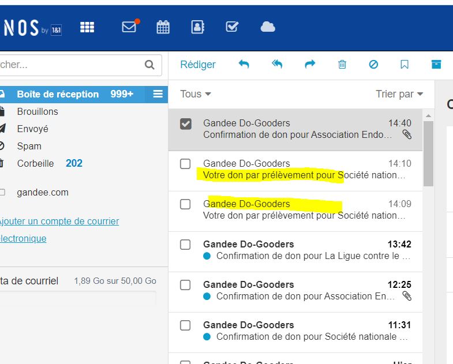Open 14:40 Confirmation de don Association email
The width and height of the screenshot is (453, 364).
[295, 130]
